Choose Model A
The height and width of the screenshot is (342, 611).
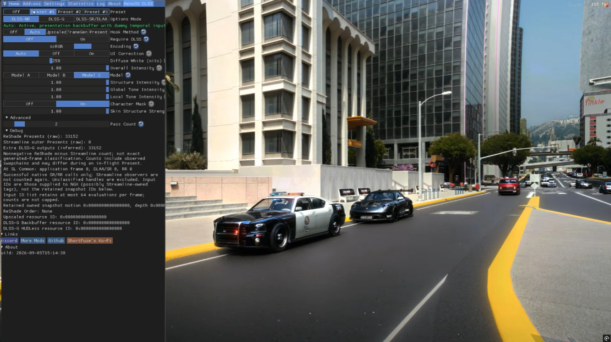click(x=21, y=75)
